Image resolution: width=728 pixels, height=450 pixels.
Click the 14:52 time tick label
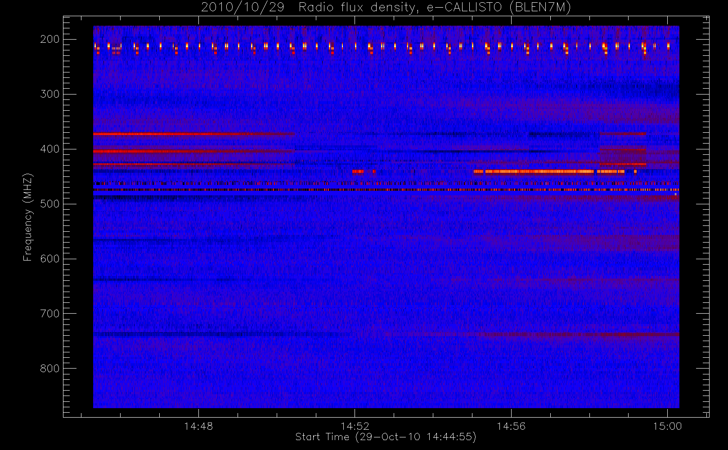click(x=355, y=426)
